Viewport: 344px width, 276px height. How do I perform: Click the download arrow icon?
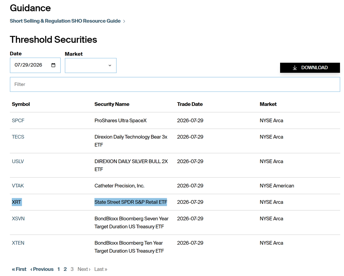click(x=295, y=68)
